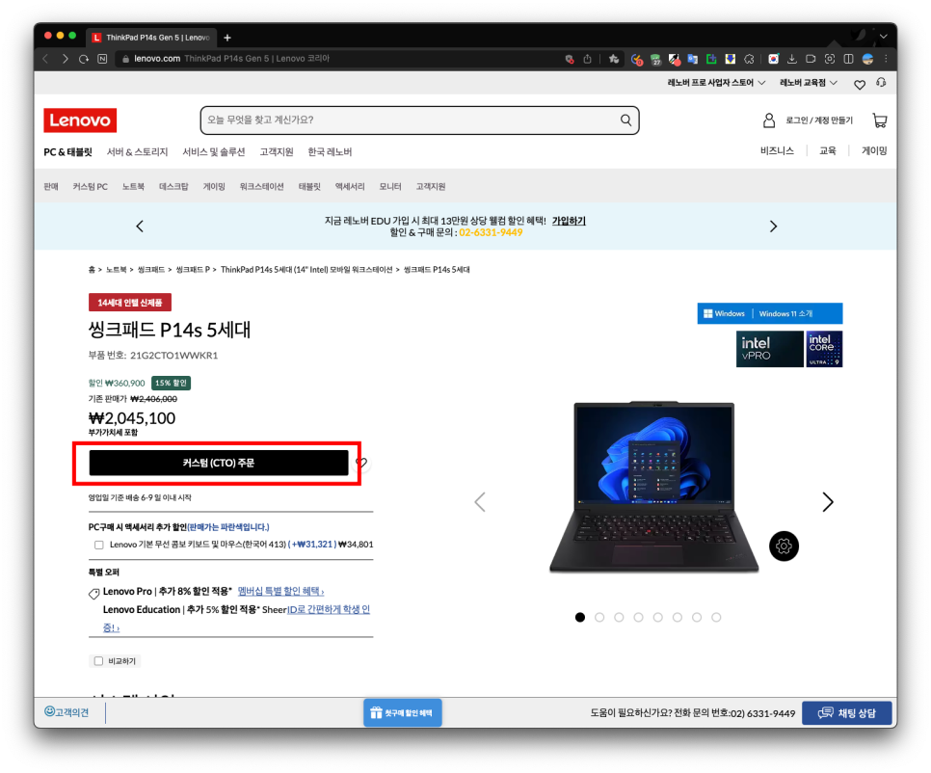
Task: Open browser downloads icon
Action: tap(792, 59)
